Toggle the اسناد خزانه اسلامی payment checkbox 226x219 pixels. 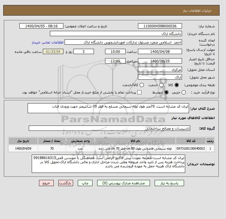click(139, 92)
